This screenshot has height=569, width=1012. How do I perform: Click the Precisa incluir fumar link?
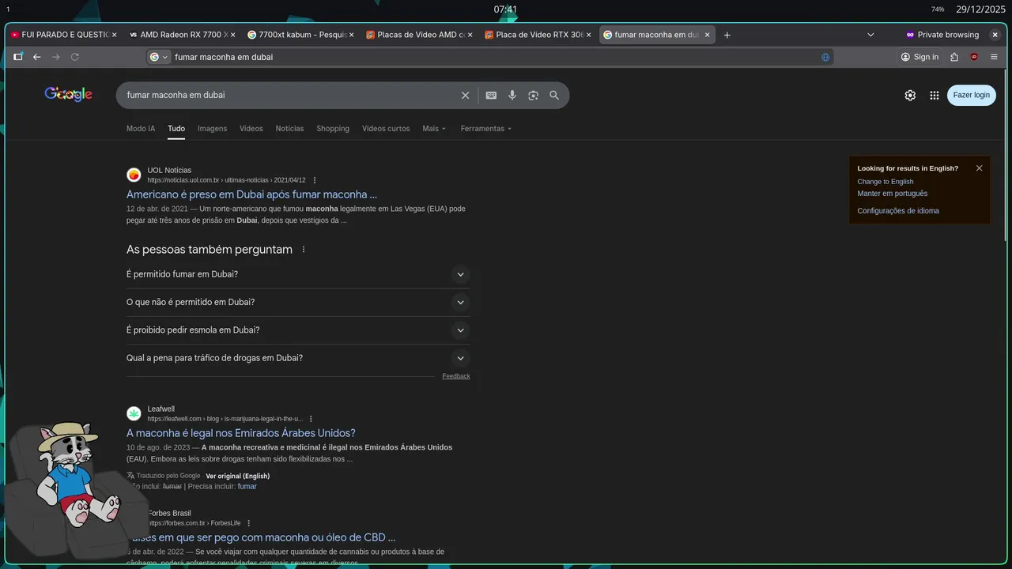click(247, 486)
